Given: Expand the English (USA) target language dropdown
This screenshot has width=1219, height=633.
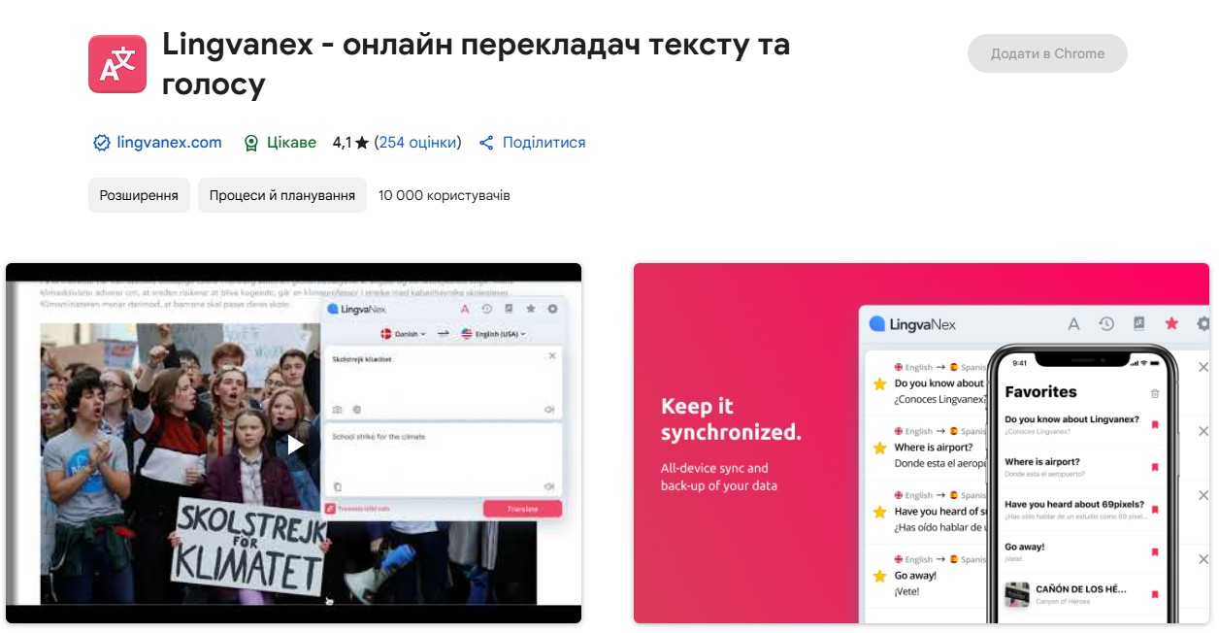Looking at the screenshot, I should [494, 334].
